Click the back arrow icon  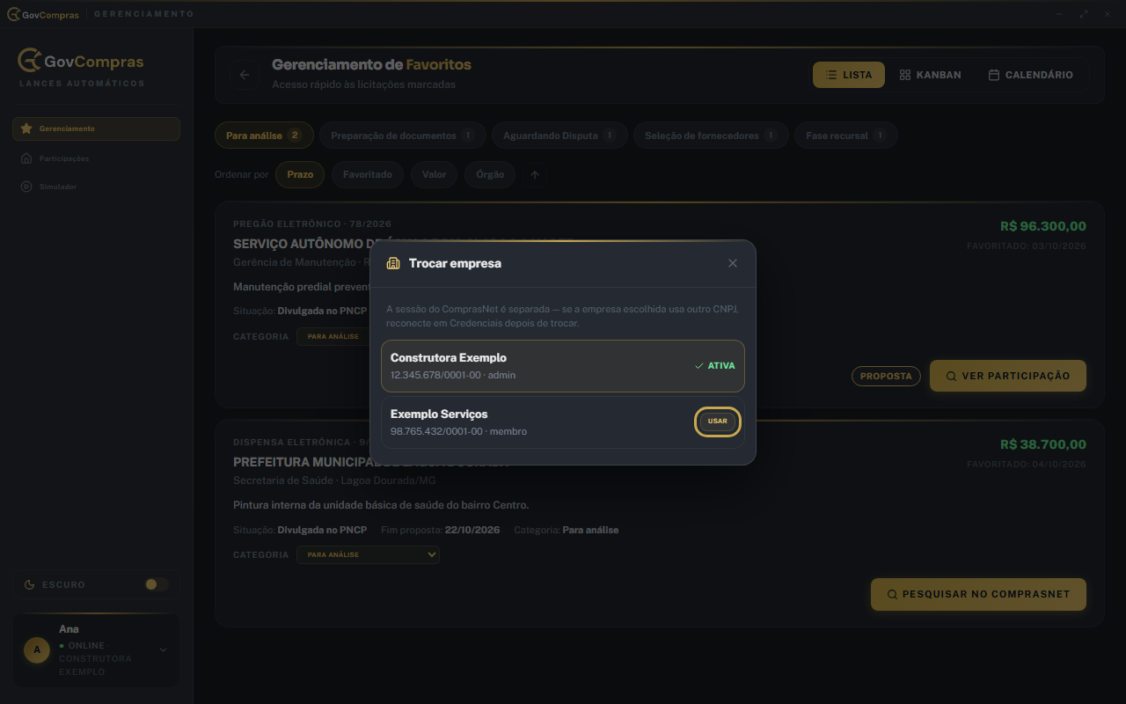tap(245, 75)
